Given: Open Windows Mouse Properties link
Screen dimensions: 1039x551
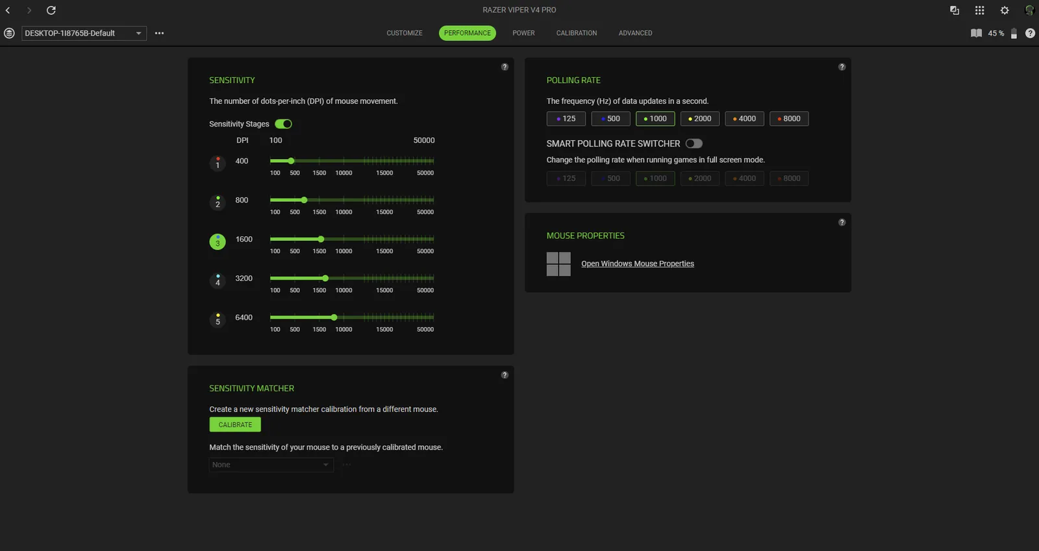Looking at the screenshot, I should 637,263.
